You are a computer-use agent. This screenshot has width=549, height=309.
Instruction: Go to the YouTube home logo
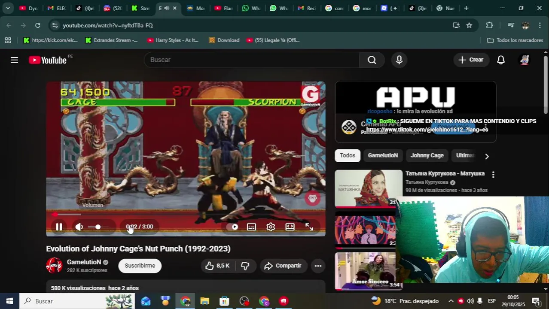pos(48,60)
